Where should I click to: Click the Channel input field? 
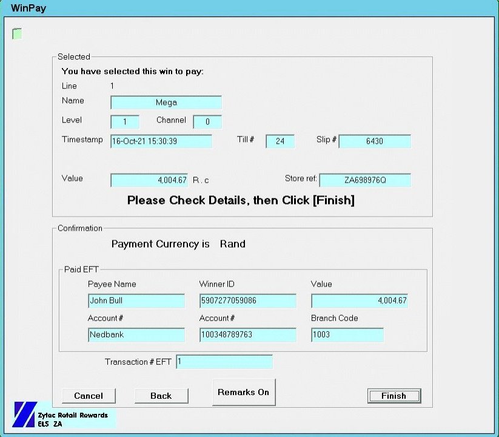point(207,122)
